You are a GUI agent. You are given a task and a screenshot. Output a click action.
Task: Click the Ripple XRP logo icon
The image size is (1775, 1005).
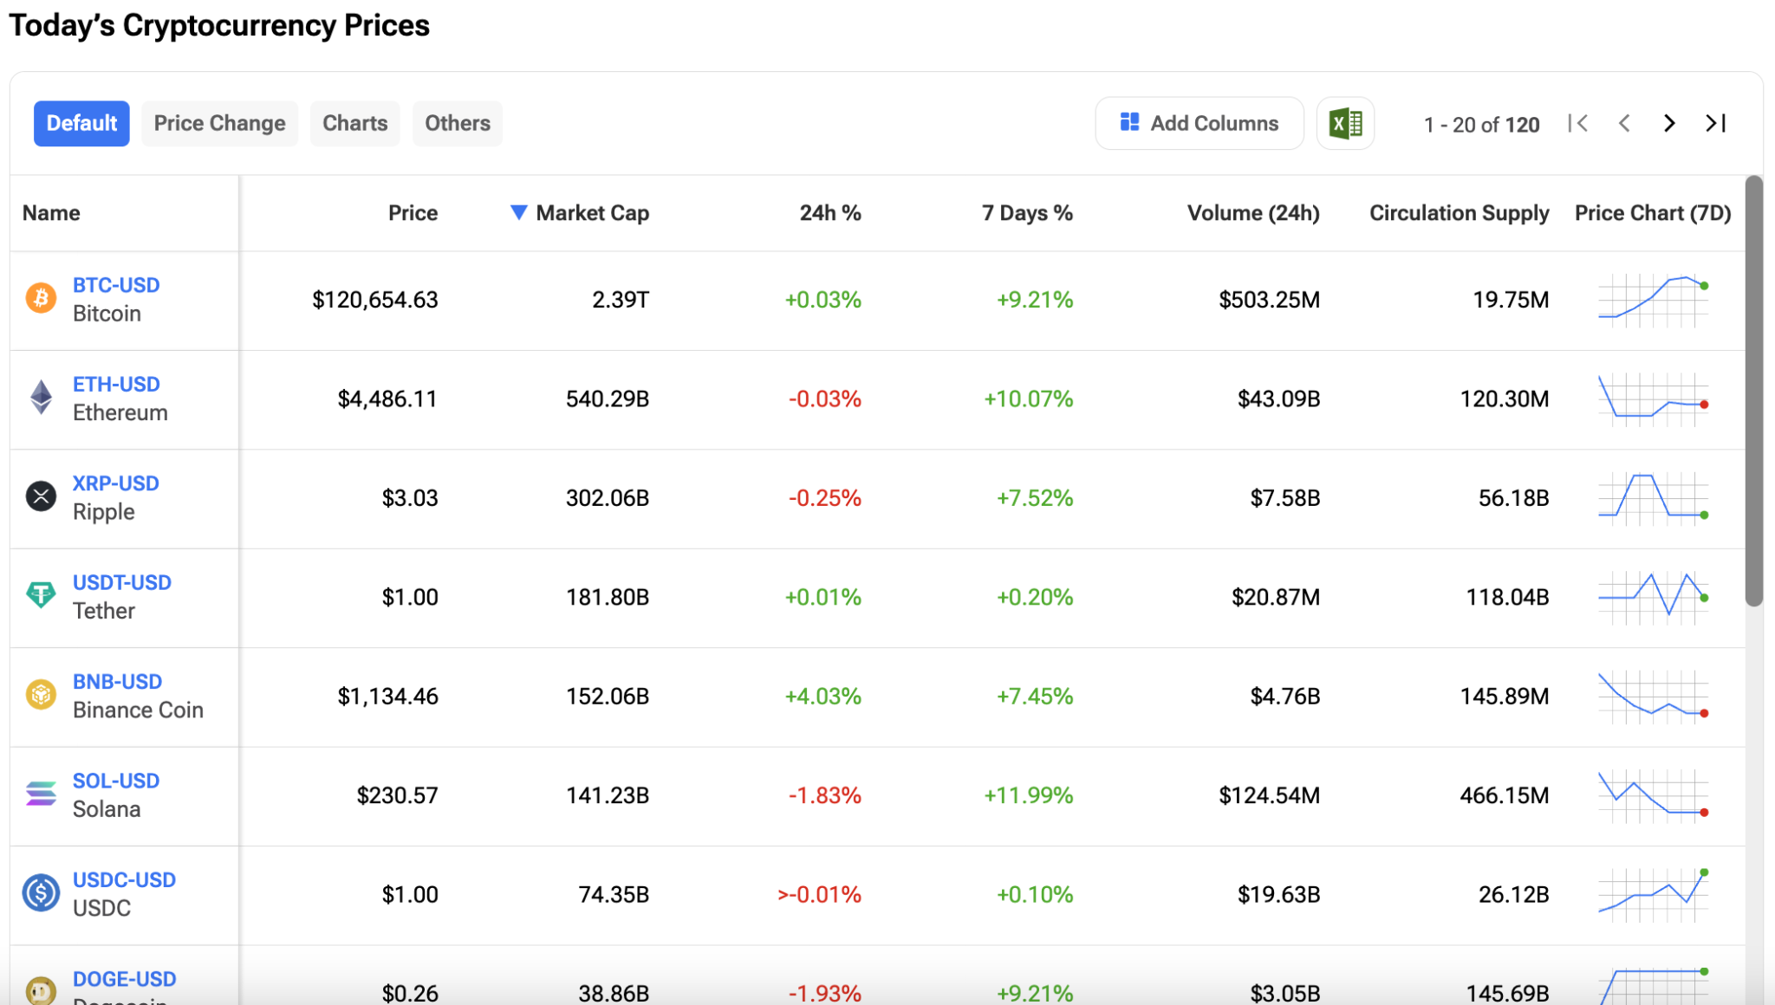coord(41,496)
